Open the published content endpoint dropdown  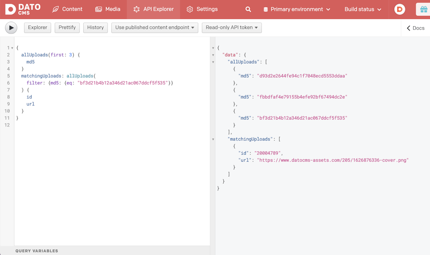click(155, 28)
